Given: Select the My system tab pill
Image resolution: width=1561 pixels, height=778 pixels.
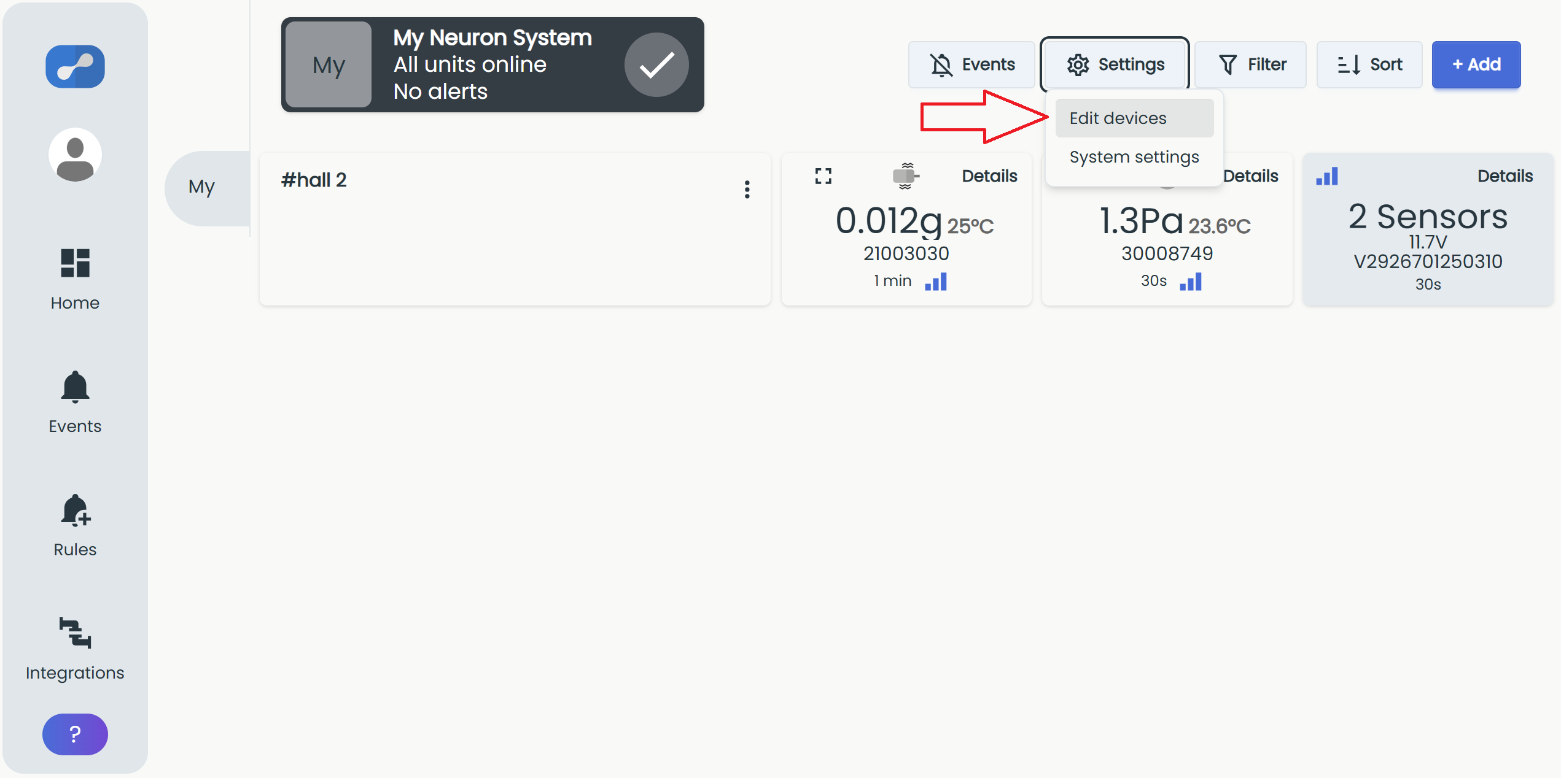Looking at the screenshot, I should click(x=208, y=187).
